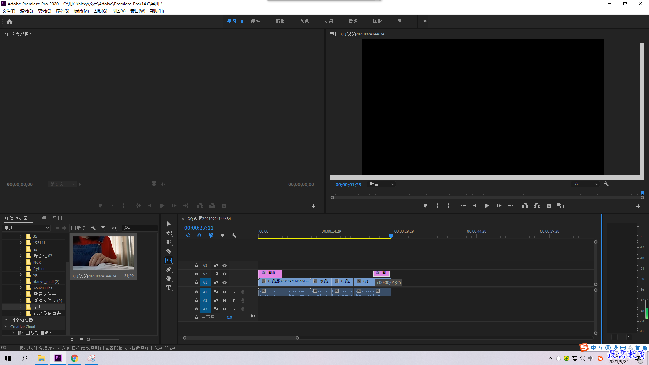Play the program monitor
649x365 pixels.
pyautogui.click(x=487, y=206)
